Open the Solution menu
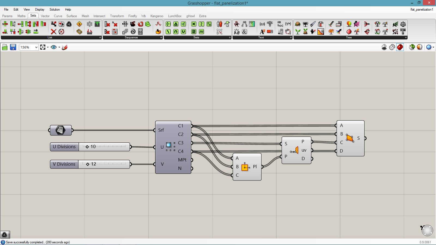The height and width of the screenshot is (245, 436). click(x=55, y=10)
